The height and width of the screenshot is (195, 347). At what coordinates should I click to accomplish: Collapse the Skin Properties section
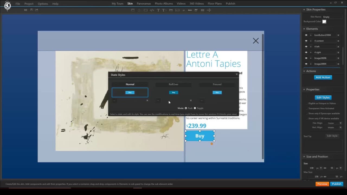click(304, 10)
